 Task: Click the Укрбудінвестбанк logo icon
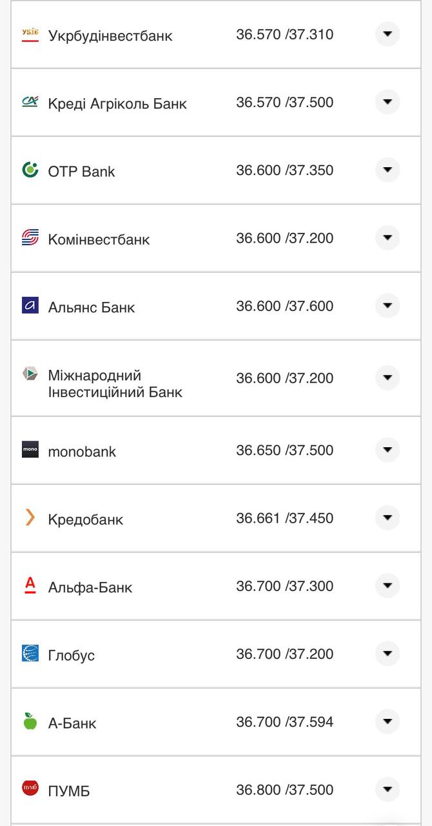click(29, 35)
